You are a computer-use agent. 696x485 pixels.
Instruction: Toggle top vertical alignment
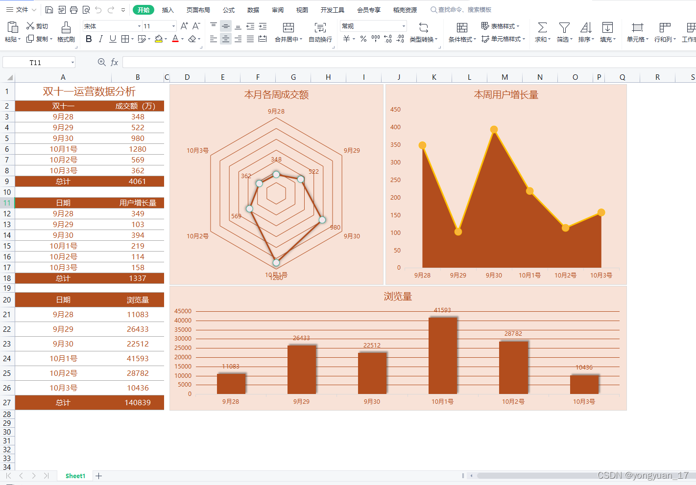[214, 26]
